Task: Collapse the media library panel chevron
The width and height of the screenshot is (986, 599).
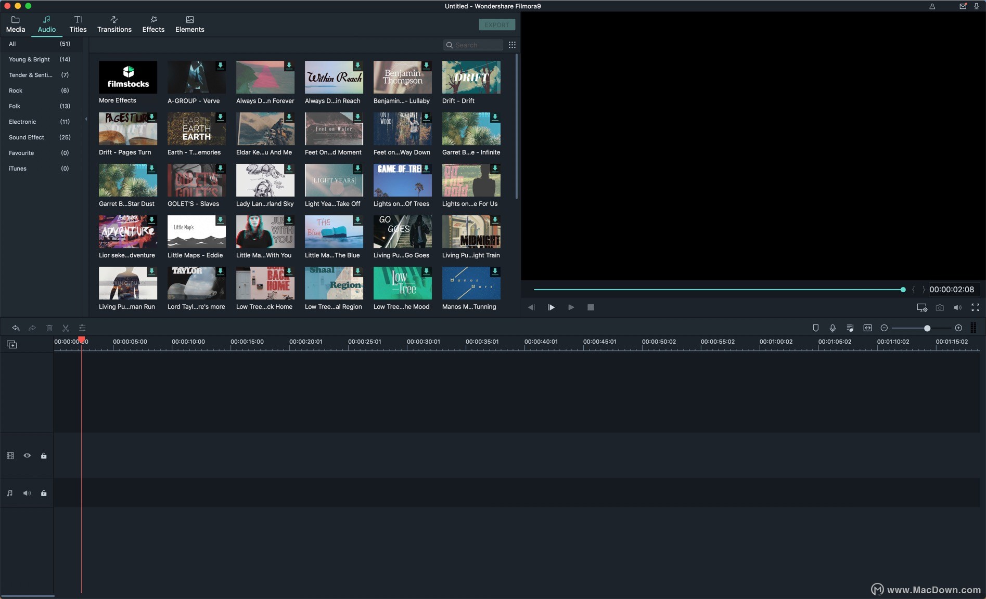Action: 85,119
